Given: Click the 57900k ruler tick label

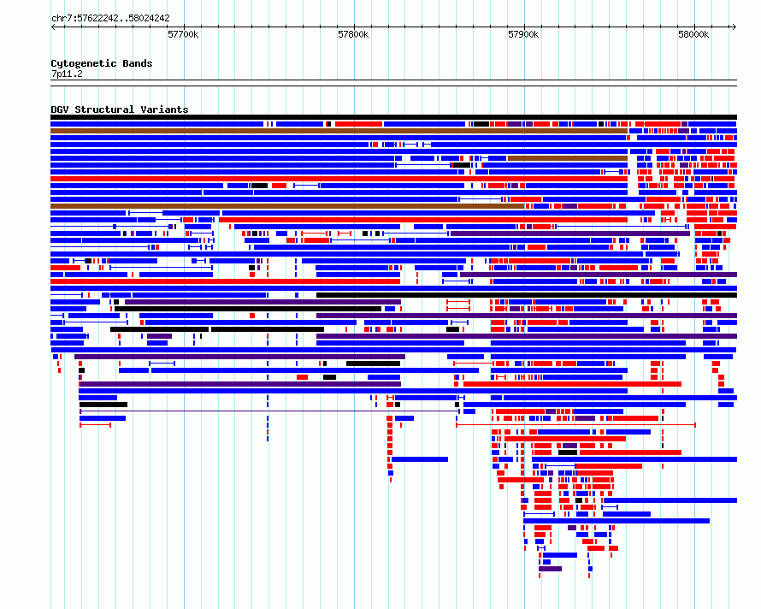Looking at the screenshot, I should point(523,34).
